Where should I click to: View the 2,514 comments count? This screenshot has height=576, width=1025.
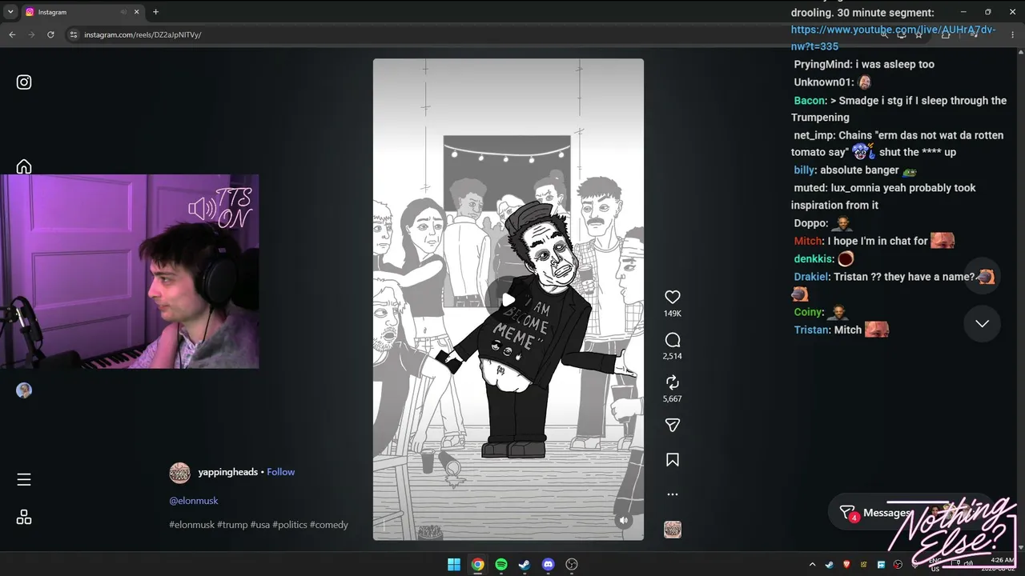point(673,356)
